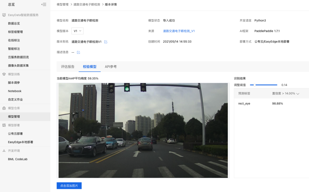Click the 0.14 threshold value

tap(284, 85)
